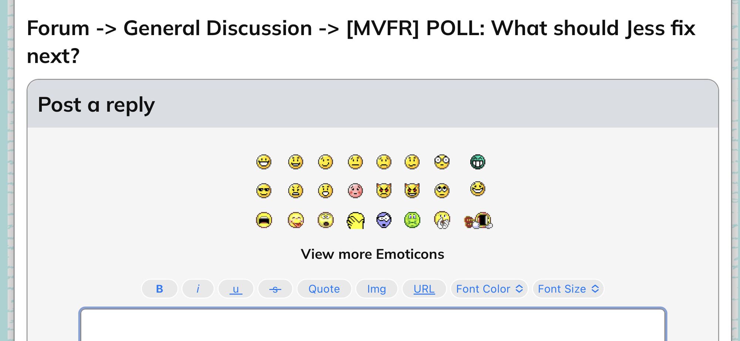Insert the green sick emoticon
The image size is (740, 341).
point(412,220)
